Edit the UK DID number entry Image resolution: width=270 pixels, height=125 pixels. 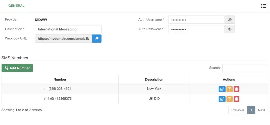(x=222, y=99)
